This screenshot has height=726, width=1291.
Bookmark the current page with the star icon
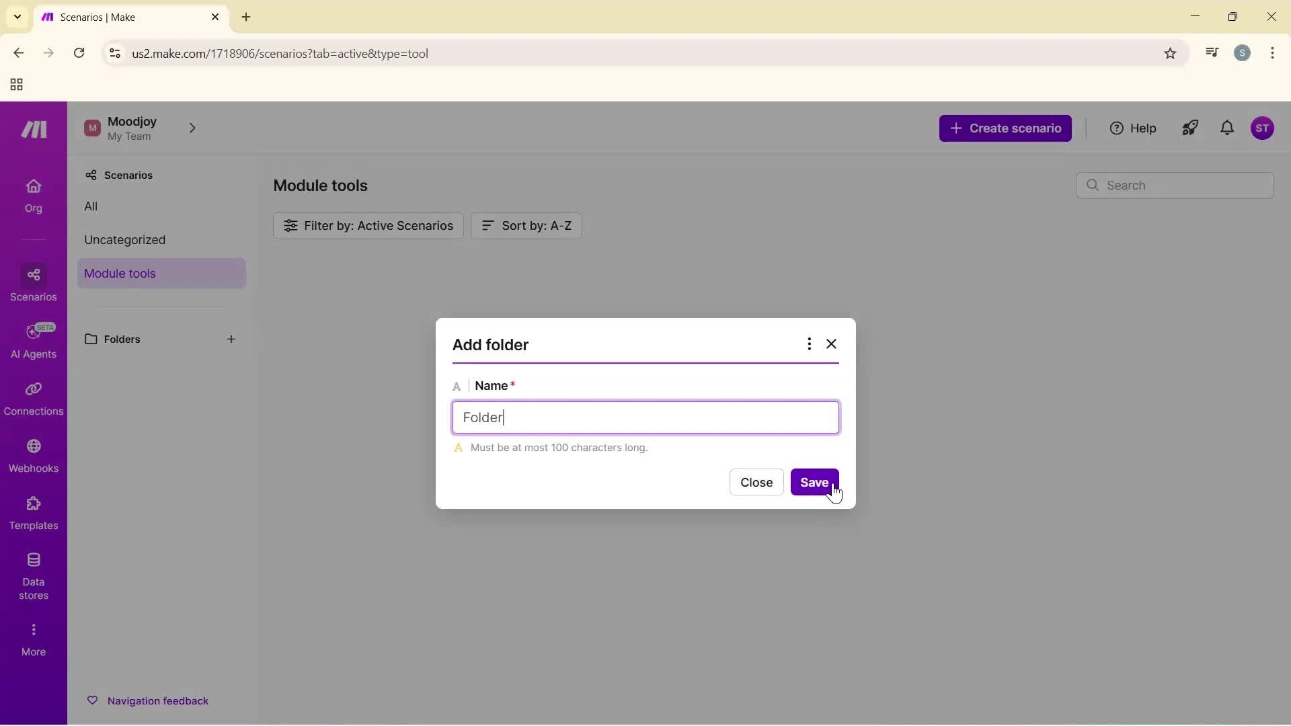1170,53
